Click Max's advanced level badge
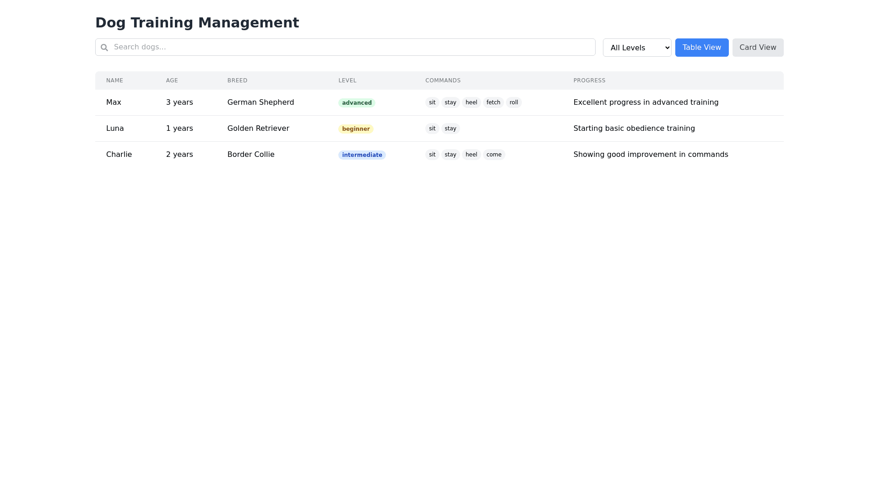 [357, 103]
